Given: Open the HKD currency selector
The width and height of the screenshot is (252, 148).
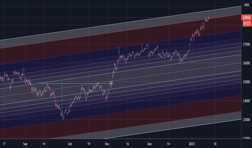Looking at the screenshot, I should pyautogui.click(x=247, y=5).
